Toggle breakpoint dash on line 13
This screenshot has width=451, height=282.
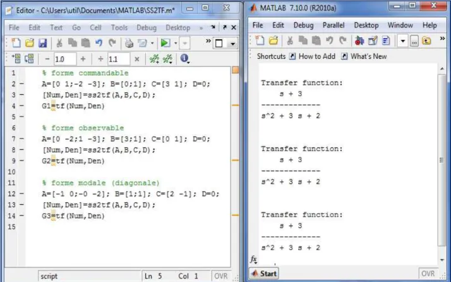pyautogui.click(x=22, y=205)
